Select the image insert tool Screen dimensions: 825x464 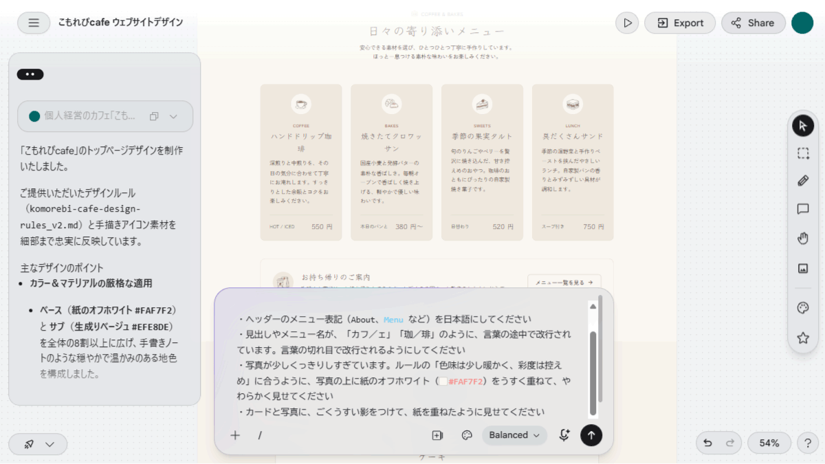point(802,268)
